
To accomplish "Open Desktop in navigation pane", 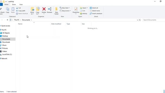I will click(5, 36).
